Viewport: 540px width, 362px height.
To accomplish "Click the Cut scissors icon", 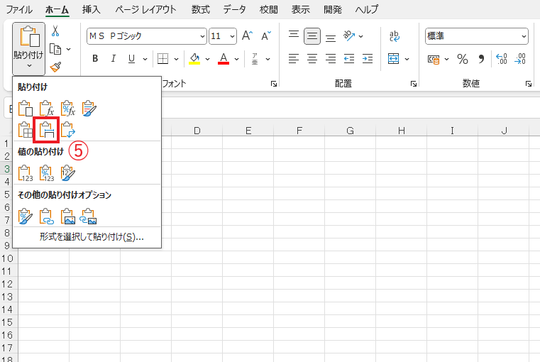I will click(55, 31).
